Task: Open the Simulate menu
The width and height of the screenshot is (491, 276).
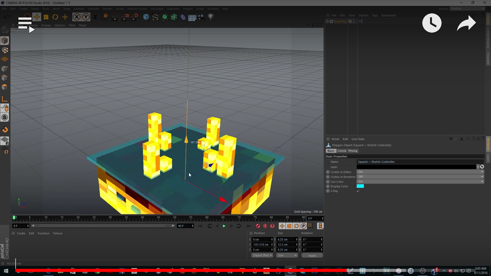Action: [93, 9]
